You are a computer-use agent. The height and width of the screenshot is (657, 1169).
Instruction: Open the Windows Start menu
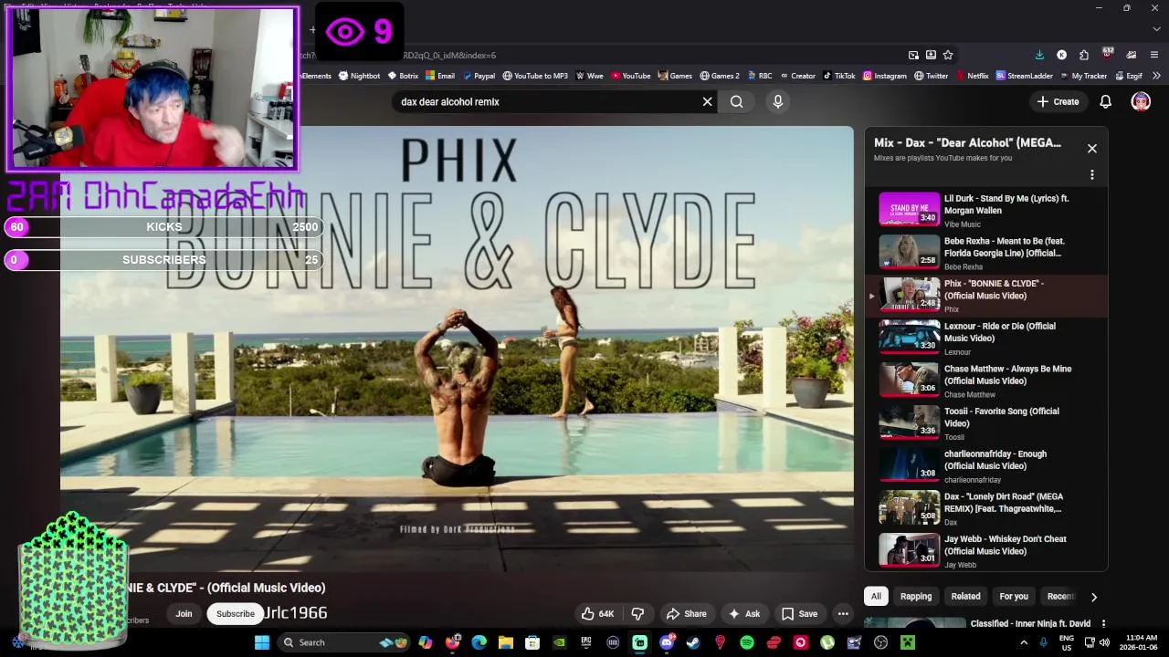pos(262,642)
